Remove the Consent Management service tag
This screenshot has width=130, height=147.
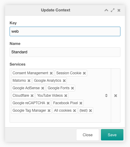pos(51,73)
